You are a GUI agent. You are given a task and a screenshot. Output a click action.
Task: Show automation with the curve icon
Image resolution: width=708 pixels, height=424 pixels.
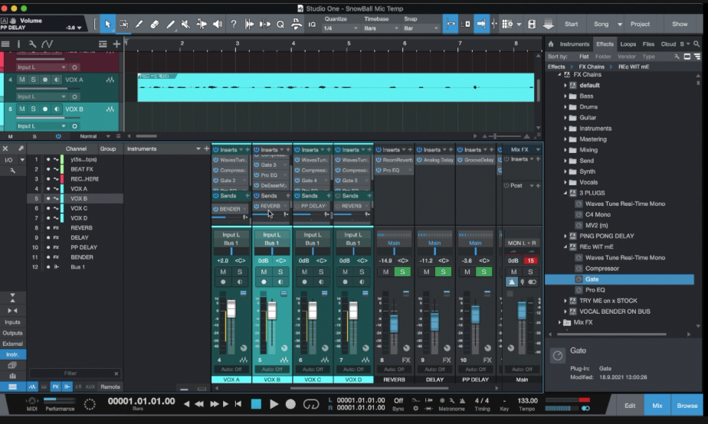[x=47, y=44]
